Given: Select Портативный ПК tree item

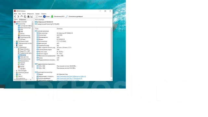Looking at the screenshot, I should [x=24, y=37].
